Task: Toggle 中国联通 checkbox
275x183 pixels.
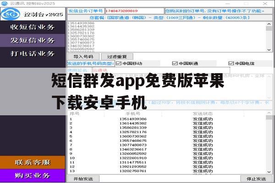Action: click(175, 64)
